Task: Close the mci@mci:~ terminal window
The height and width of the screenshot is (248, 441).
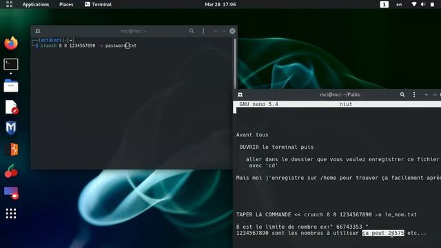Action: (232, 31)
